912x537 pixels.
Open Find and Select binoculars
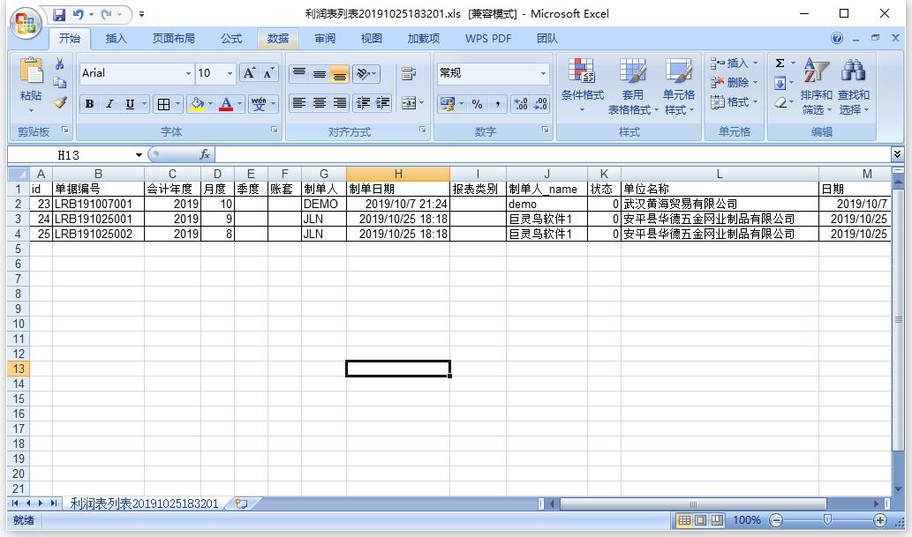click(854, 86)
